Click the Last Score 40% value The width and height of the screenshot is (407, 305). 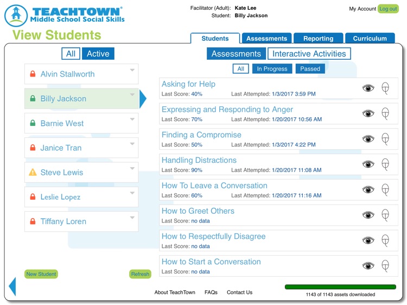point(197,94)
